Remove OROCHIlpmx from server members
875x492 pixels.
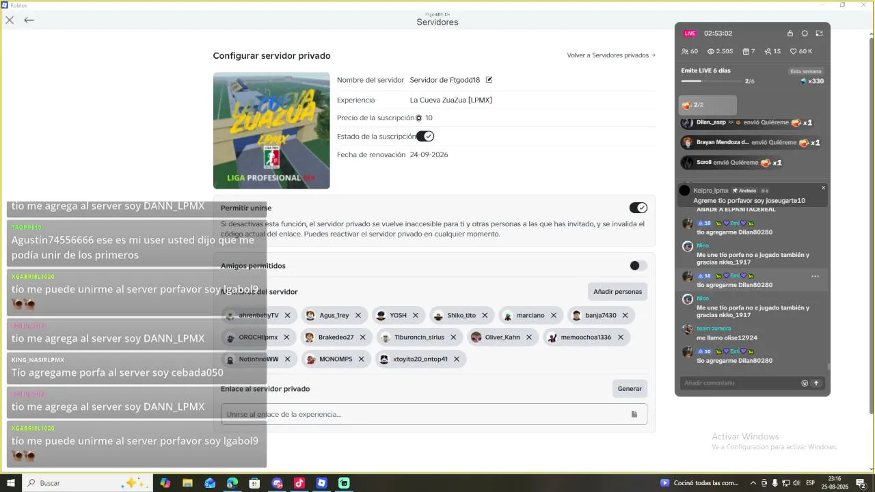point(286,337)
